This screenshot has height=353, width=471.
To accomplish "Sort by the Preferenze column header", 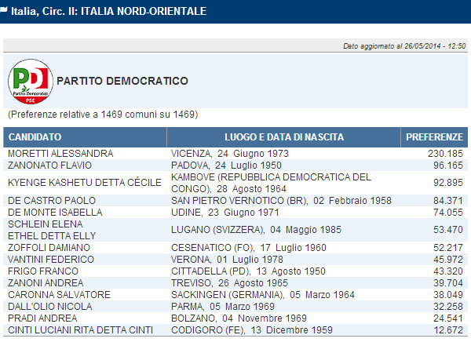I will [434, 137].
